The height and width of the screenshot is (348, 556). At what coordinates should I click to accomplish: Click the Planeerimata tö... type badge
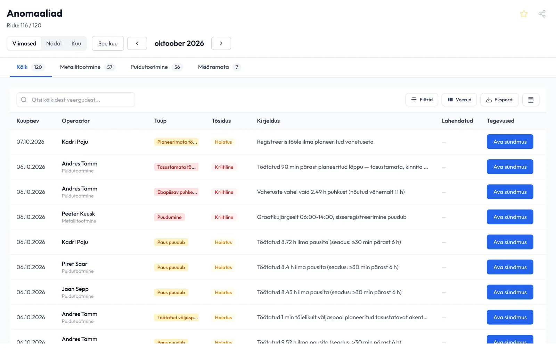click(177, 142)
